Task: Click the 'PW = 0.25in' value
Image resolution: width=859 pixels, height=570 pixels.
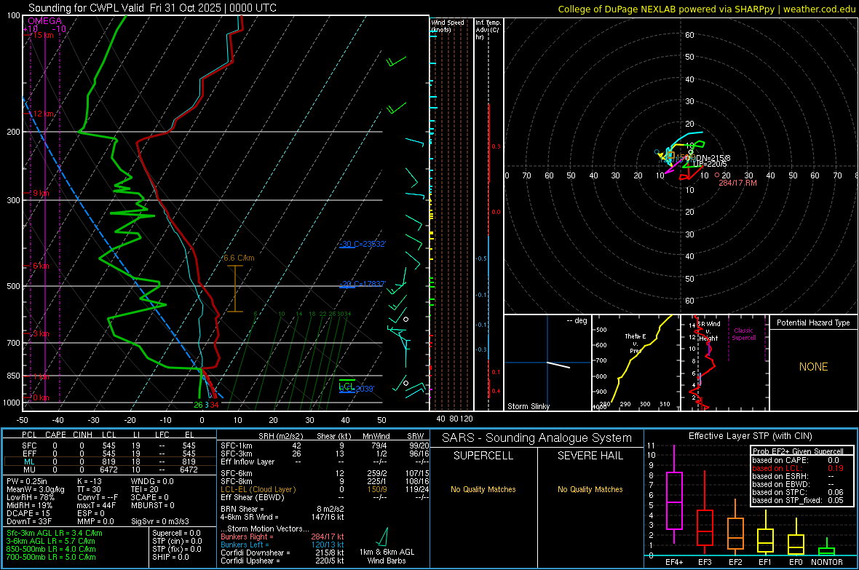Action: click(27, 481)
